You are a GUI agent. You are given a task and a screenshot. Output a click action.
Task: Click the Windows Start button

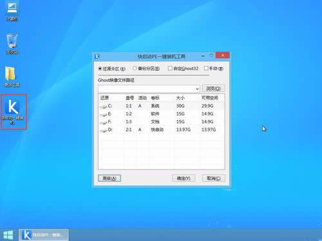[x=8, y=235]
